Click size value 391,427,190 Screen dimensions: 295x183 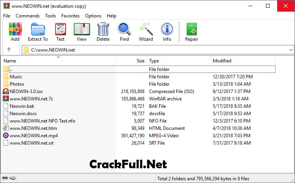[133, 135]
